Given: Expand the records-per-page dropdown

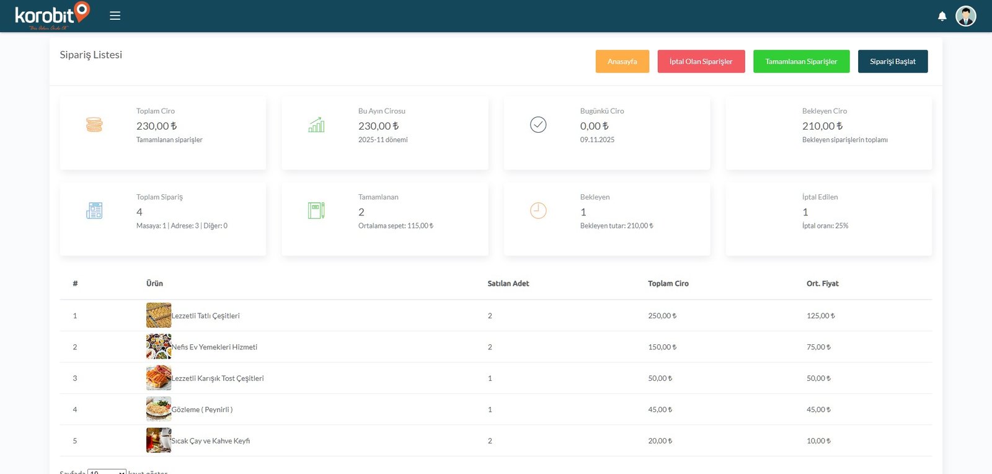Looking at the screenshot, I should pyautogui.click(x=107, y=472).
